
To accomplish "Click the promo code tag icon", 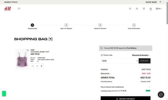I will (102, 55).
